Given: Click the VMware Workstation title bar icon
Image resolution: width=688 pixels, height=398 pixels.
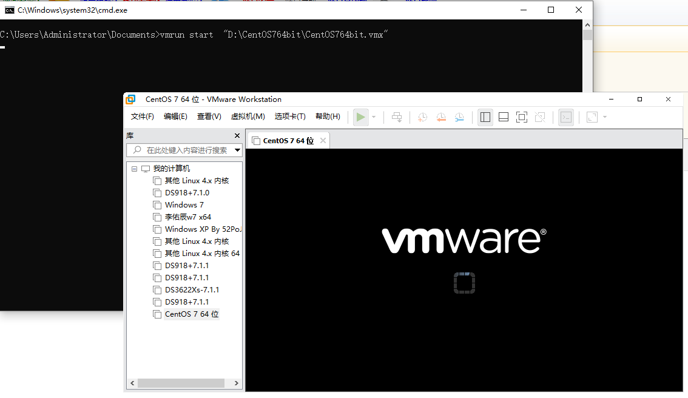Looking at the screenshot, I should tap(131, 99).
